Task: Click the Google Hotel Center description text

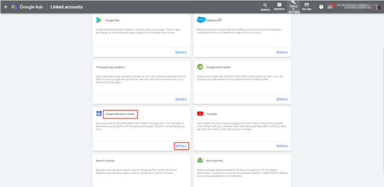Action: (x=240, y=78)
